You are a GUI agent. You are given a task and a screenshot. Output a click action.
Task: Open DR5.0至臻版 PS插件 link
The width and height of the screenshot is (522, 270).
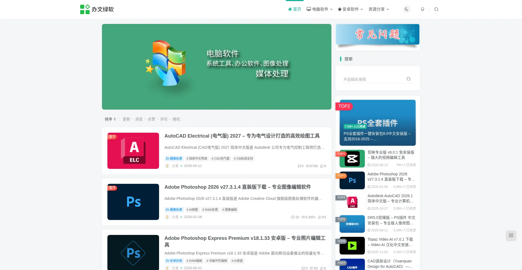click(391, 220)
